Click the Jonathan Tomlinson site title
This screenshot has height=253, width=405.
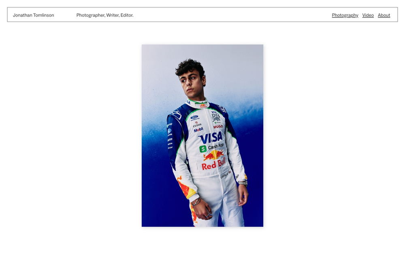pyautogui.click(x=33, y=15)
